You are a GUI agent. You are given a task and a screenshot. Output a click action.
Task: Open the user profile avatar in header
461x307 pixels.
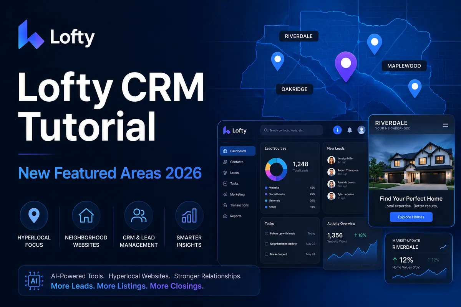click(x=362, y=130)
